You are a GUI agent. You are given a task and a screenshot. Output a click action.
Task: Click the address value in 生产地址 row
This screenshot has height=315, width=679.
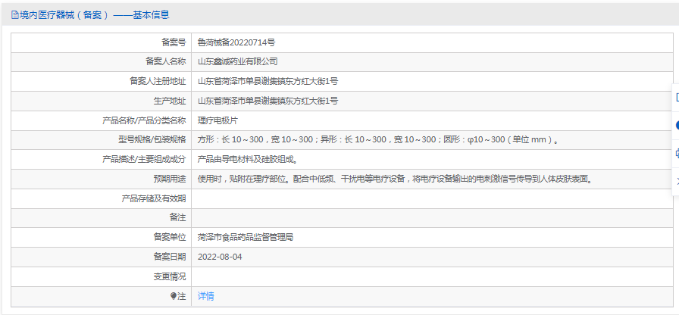(x=268, y=101)
